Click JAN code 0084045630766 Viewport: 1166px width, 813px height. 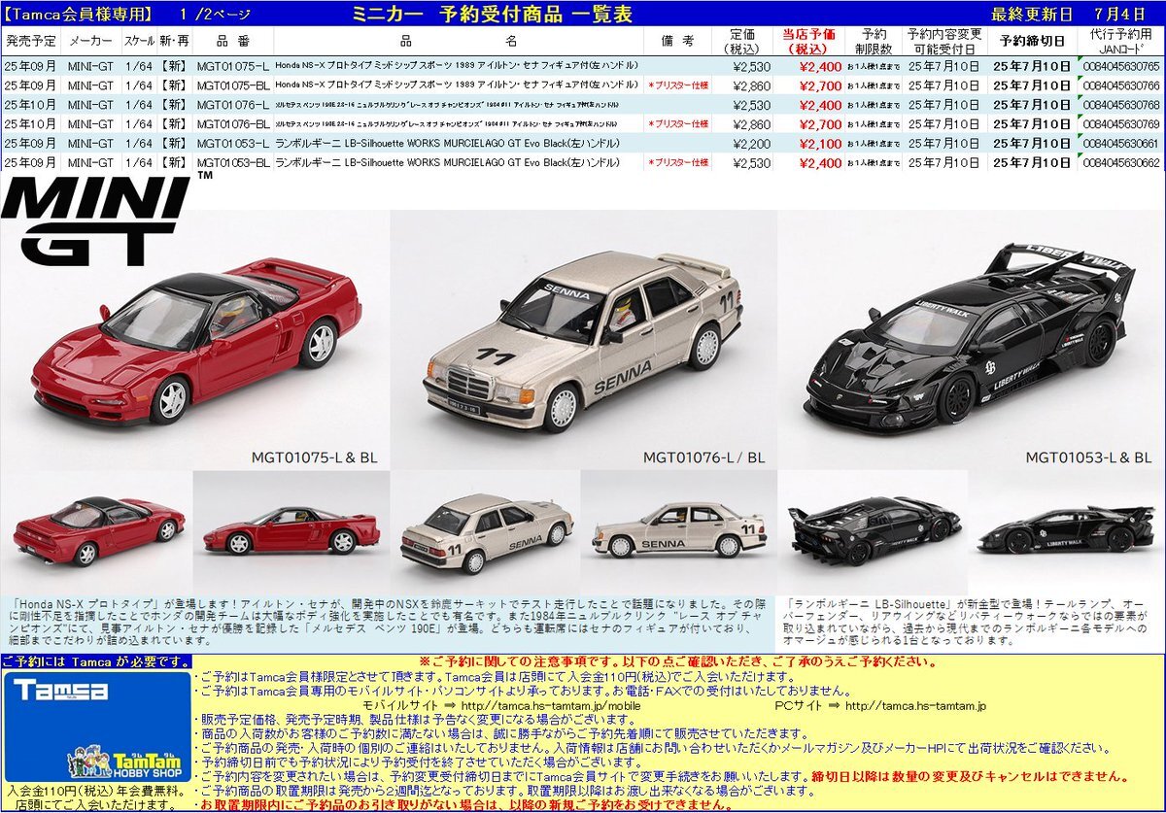coord(1122,85)
